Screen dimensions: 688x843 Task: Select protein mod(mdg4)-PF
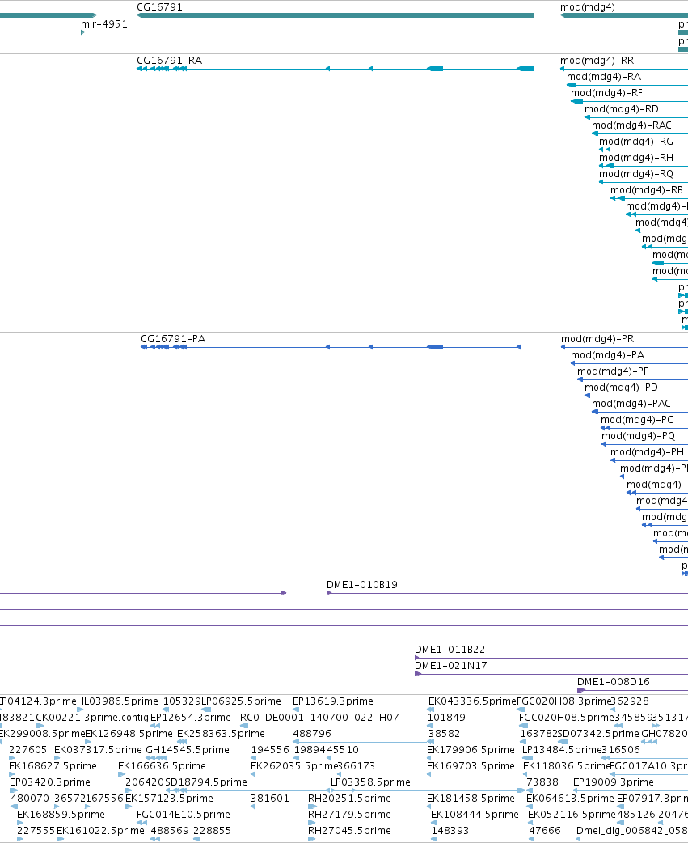(x=613, y=371)
